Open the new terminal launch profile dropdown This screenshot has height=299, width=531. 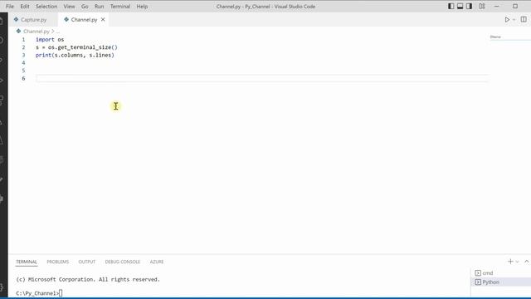(x=517, y=262)
